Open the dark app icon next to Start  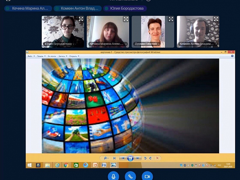tap(38, 165)
